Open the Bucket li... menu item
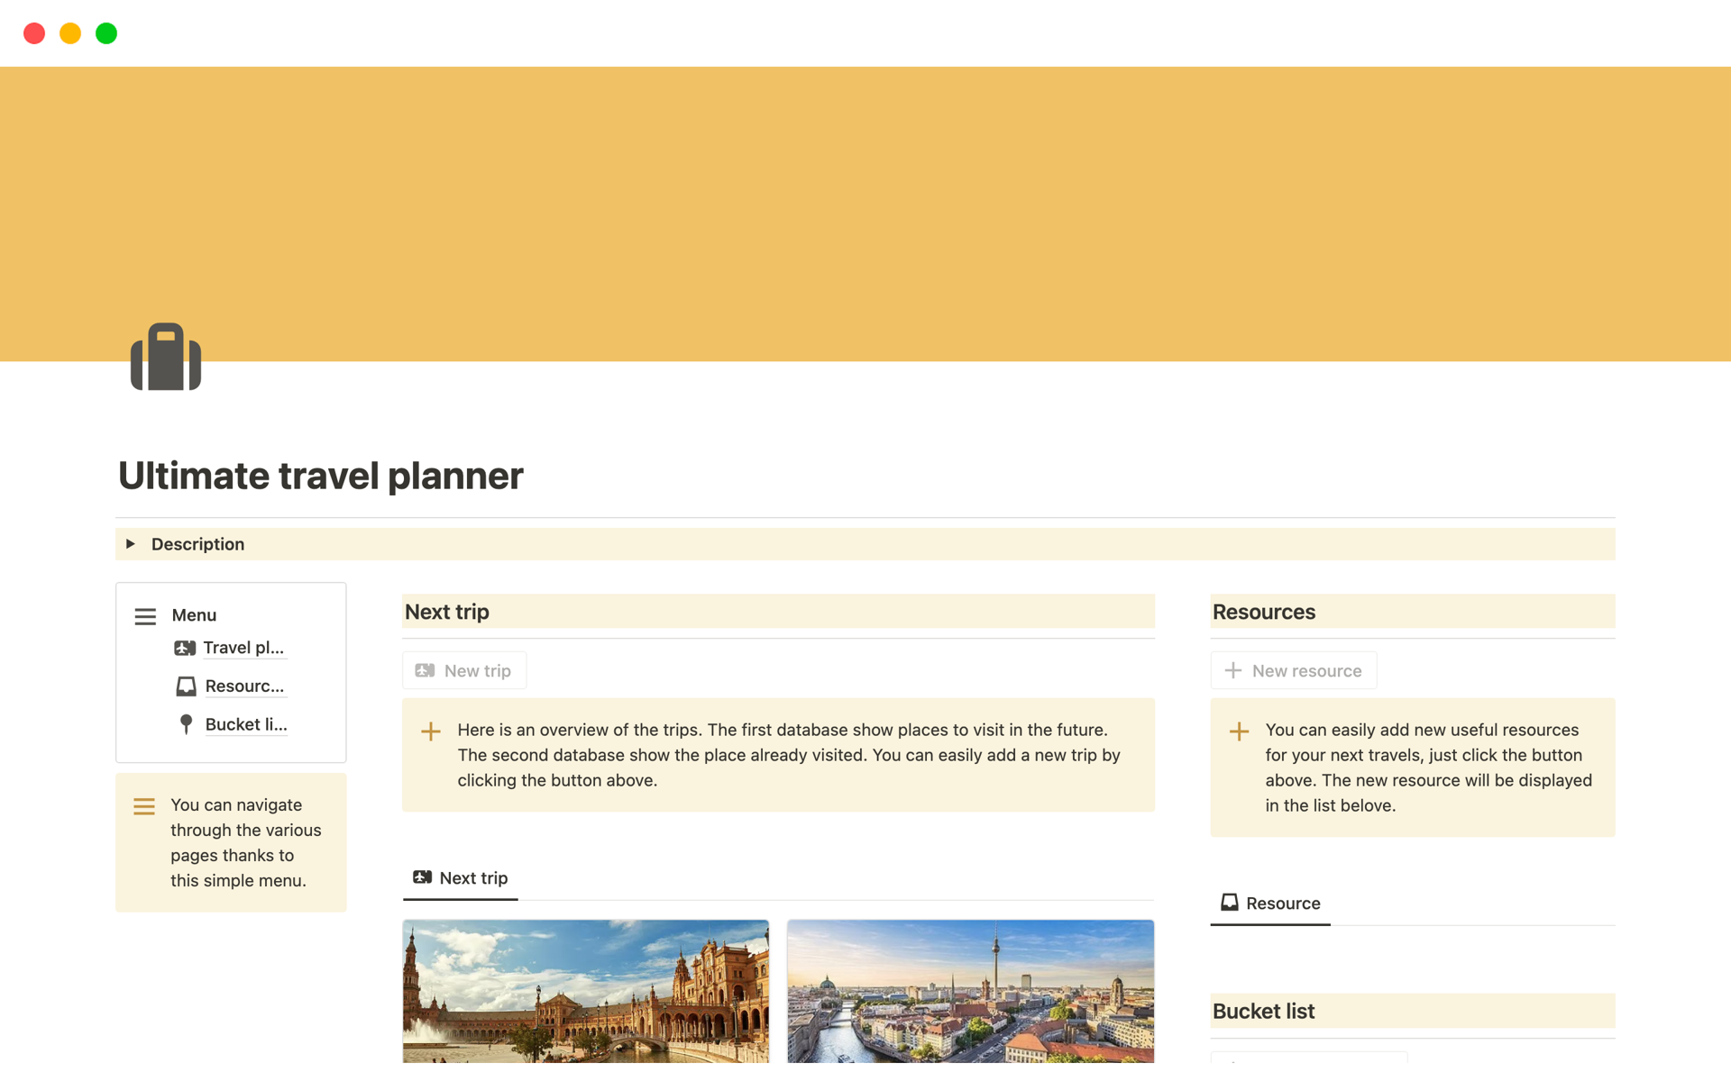This screenshot has height=1081, width=1731. tap(229, 723)
